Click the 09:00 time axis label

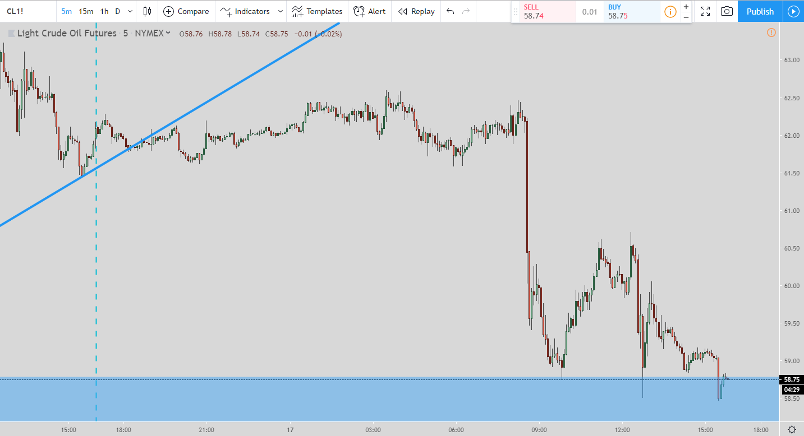pyautogui.click(x=539, y=430)
